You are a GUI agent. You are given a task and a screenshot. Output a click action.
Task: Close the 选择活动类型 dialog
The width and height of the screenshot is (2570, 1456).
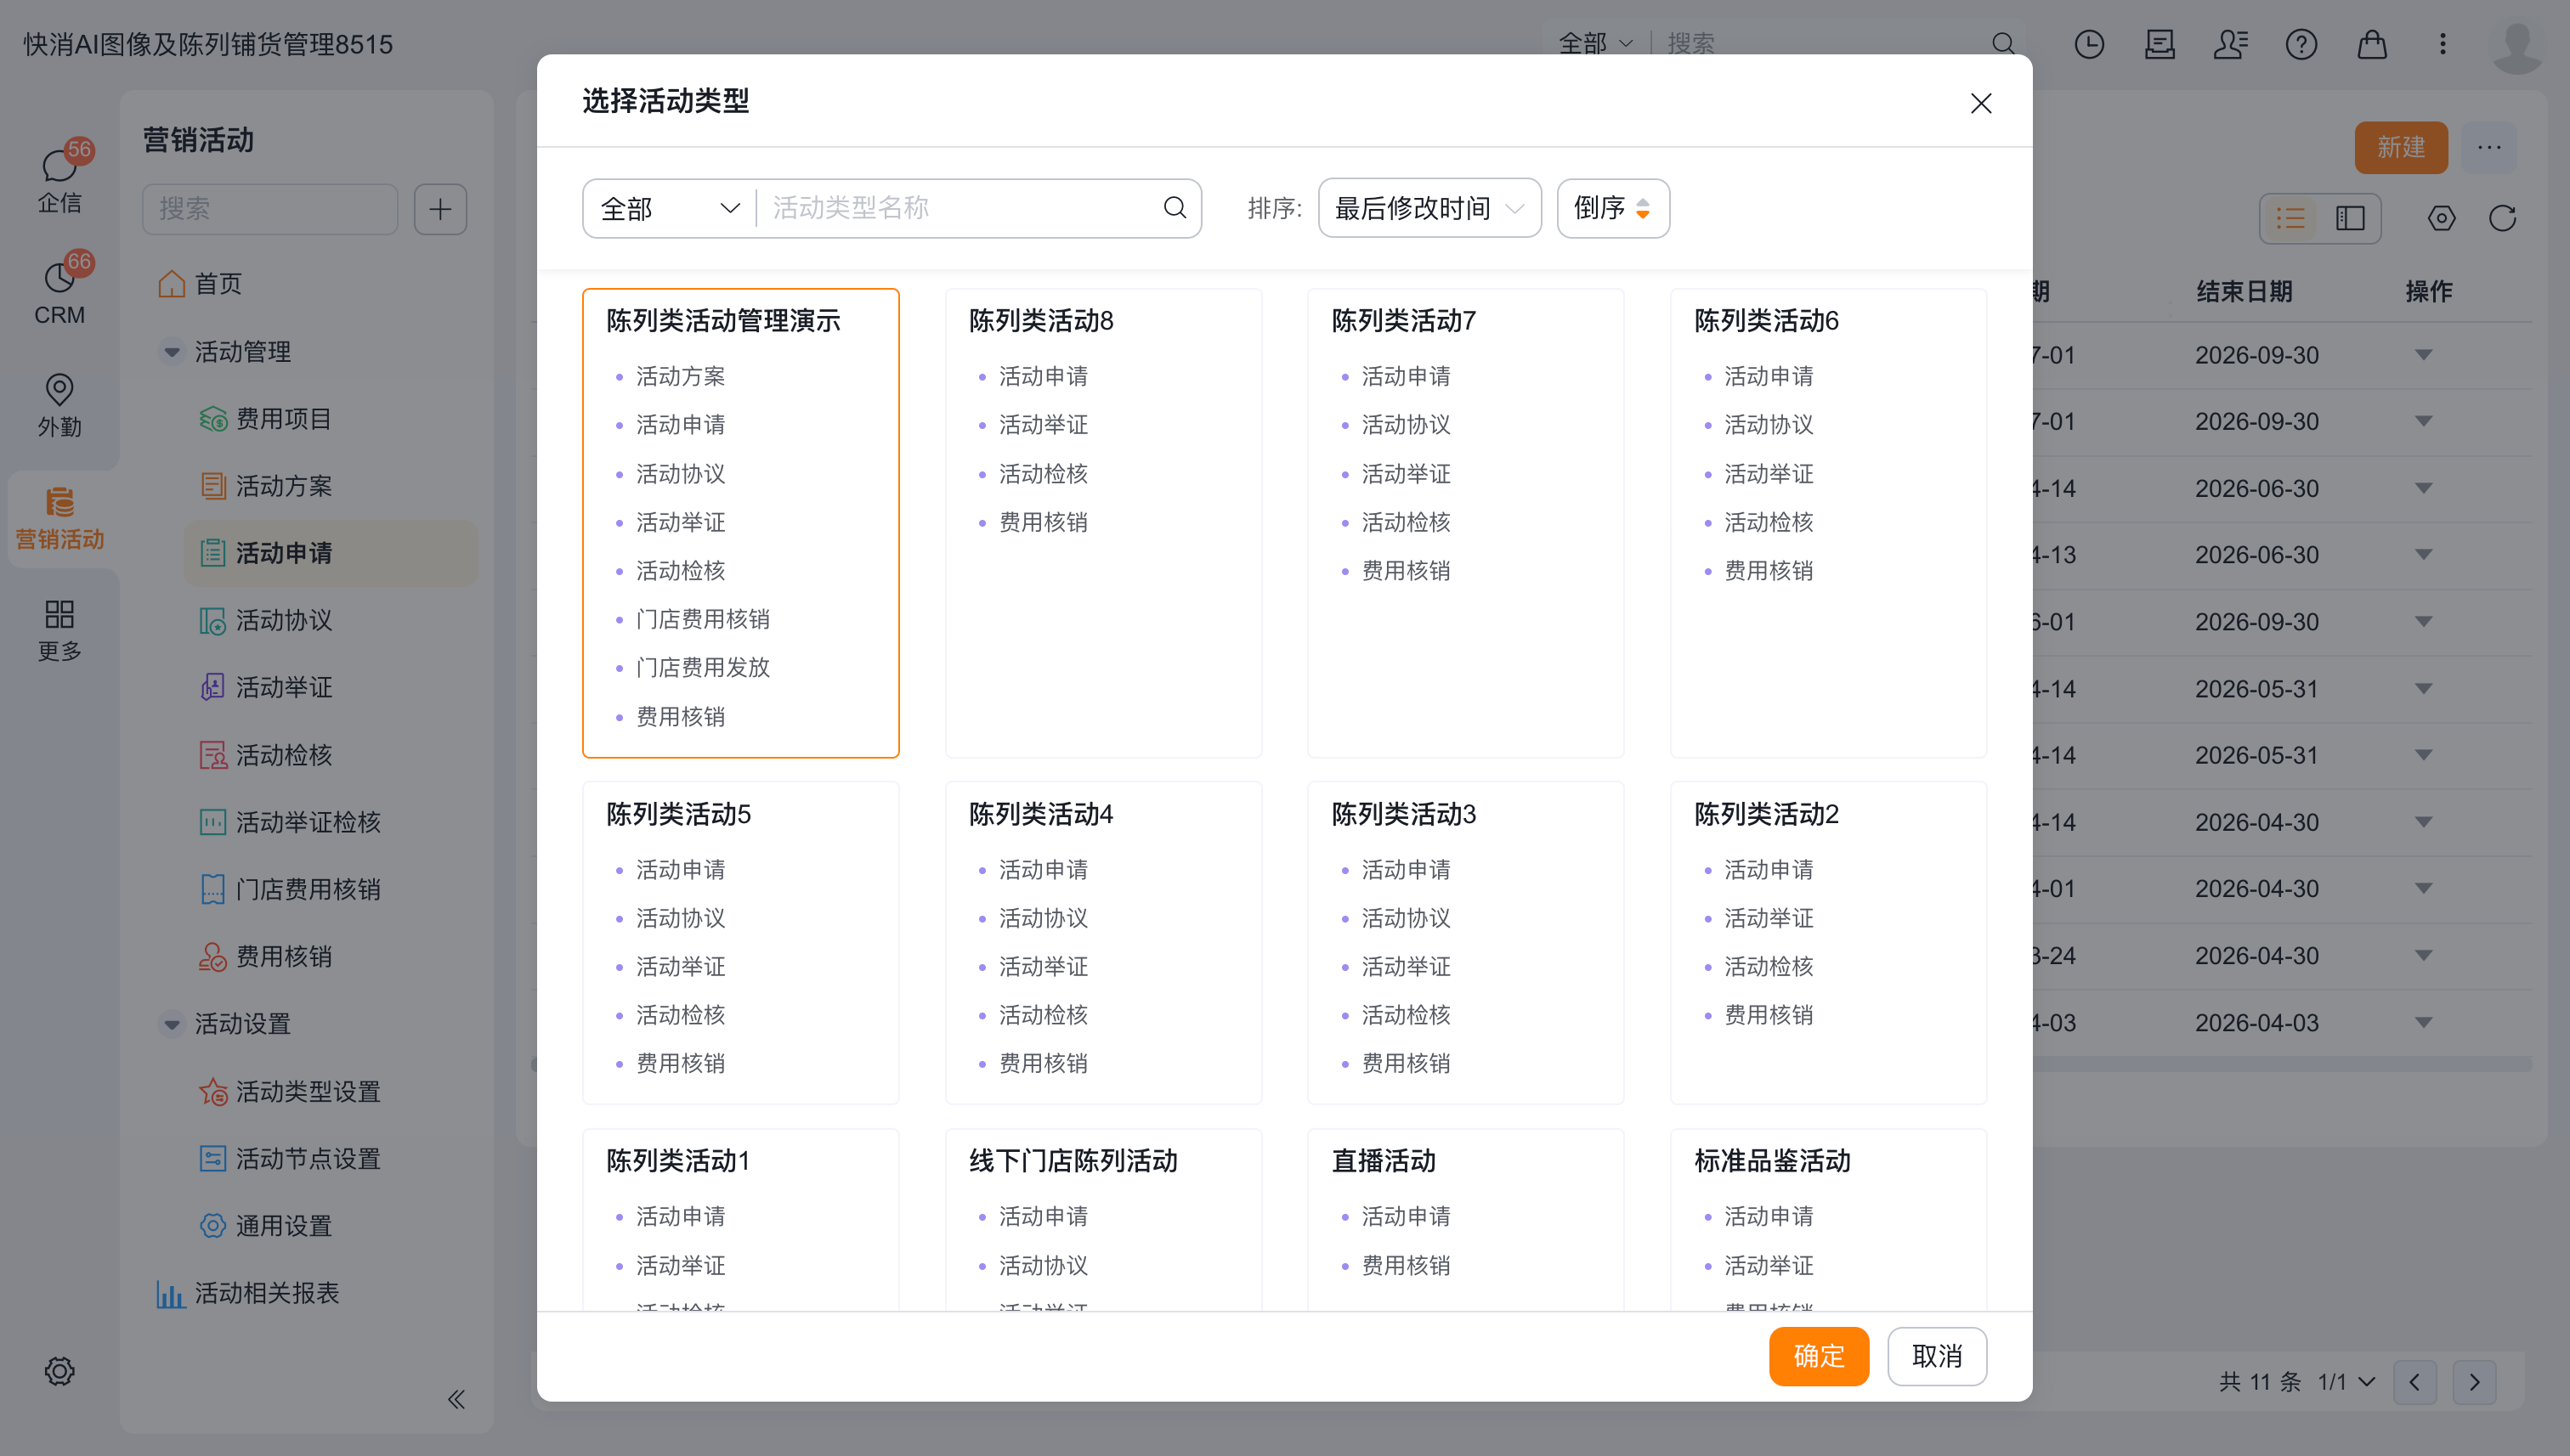(x=1981, y=103)
